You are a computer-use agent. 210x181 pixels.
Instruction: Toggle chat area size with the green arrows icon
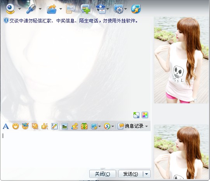pyautogui.click(x=136, y=115)
